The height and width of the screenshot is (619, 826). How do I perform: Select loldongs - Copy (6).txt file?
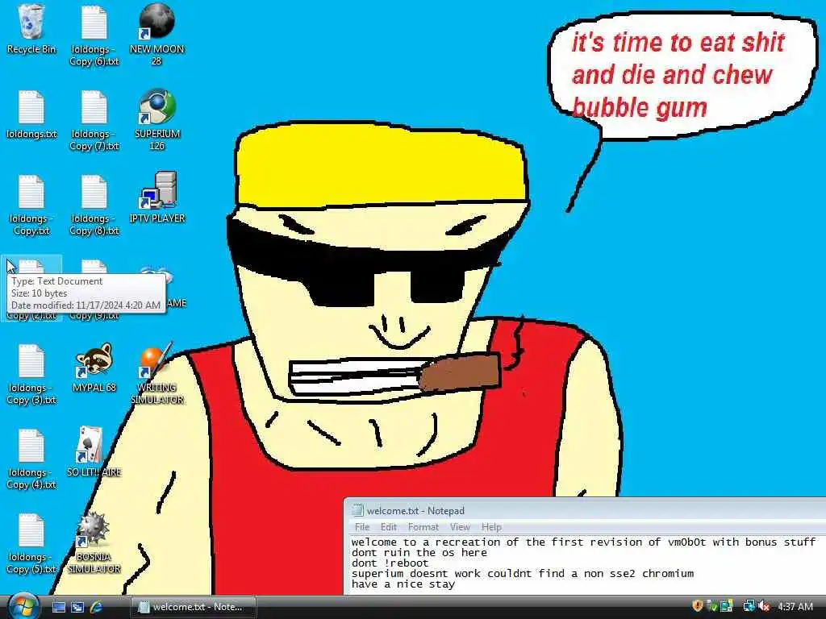94,35
